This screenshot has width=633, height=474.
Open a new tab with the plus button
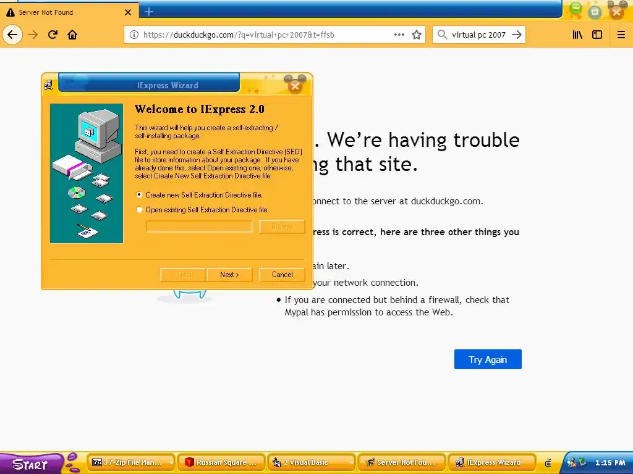point(149,12)
